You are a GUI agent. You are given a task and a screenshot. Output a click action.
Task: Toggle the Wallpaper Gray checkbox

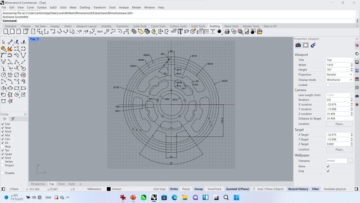[328, 171]
